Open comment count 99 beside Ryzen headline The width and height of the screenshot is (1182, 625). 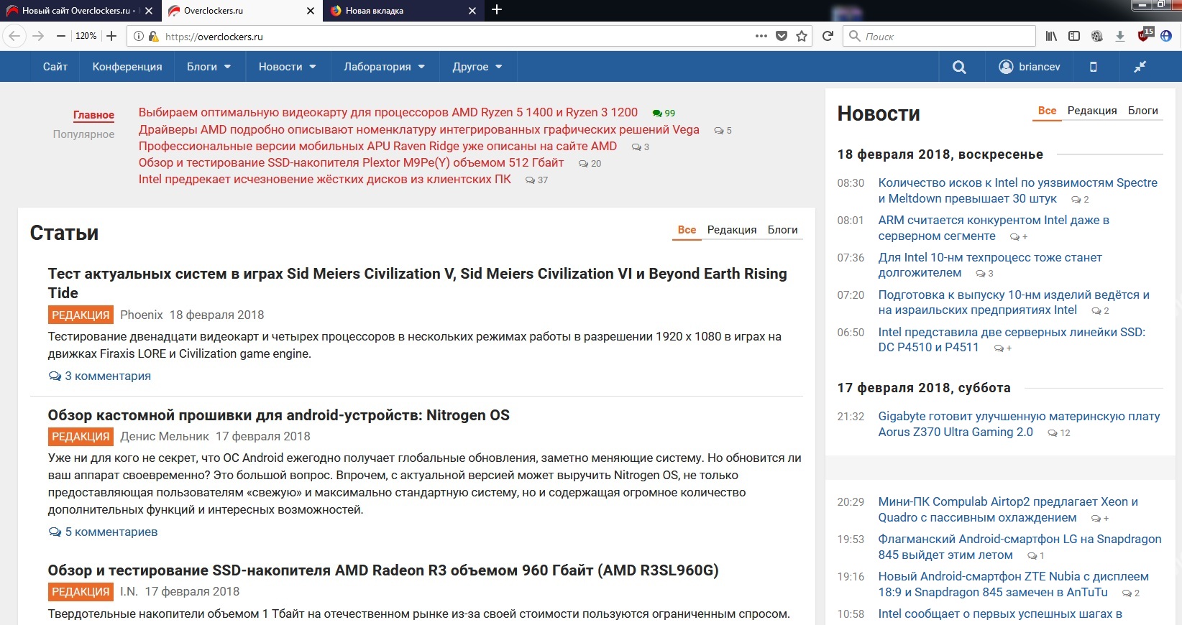(664, 113)
